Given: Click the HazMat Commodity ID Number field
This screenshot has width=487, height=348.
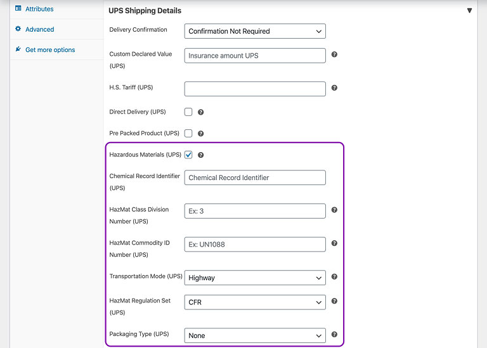Looking at the screenshot, I should click(x=255, y=244).
